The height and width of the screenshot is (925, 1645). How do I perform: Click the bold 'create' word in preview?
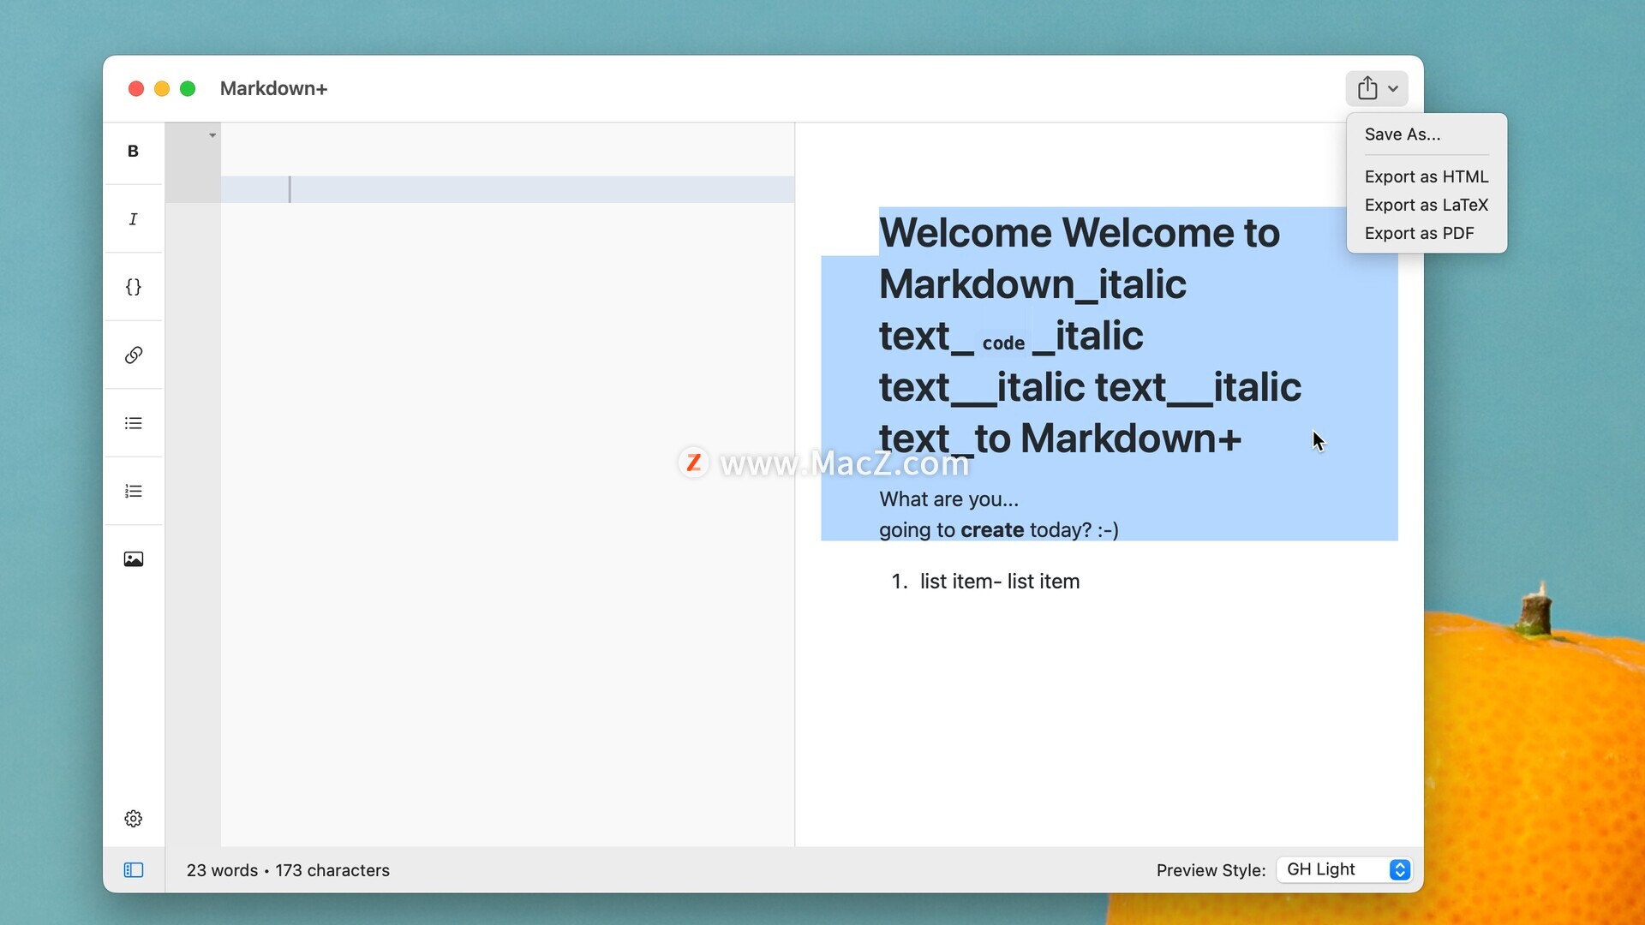[x=992, y=530]
